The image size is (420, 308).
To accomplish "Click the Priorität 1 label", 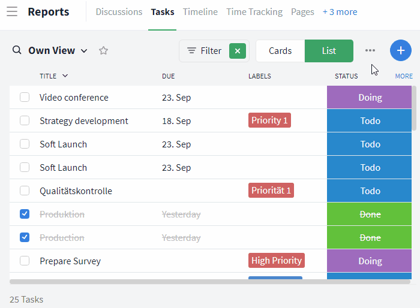I will [x=271, y=191].
